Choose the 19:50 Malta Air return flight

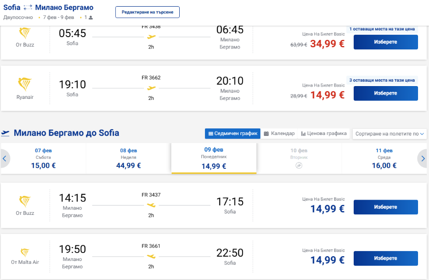(x=386, y=258)
